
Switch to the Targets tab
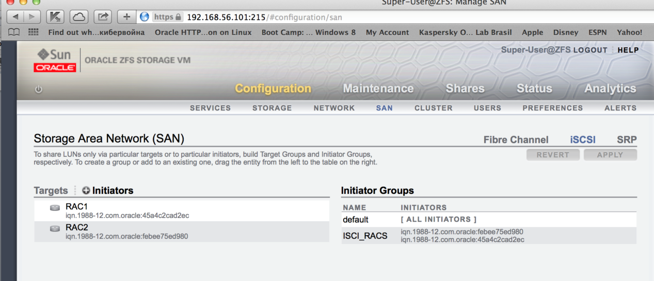tap(51, 190)
